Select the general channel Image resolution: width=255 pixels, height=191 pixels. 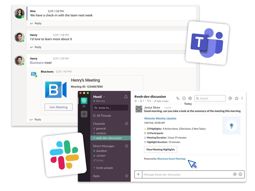point(100,129)
